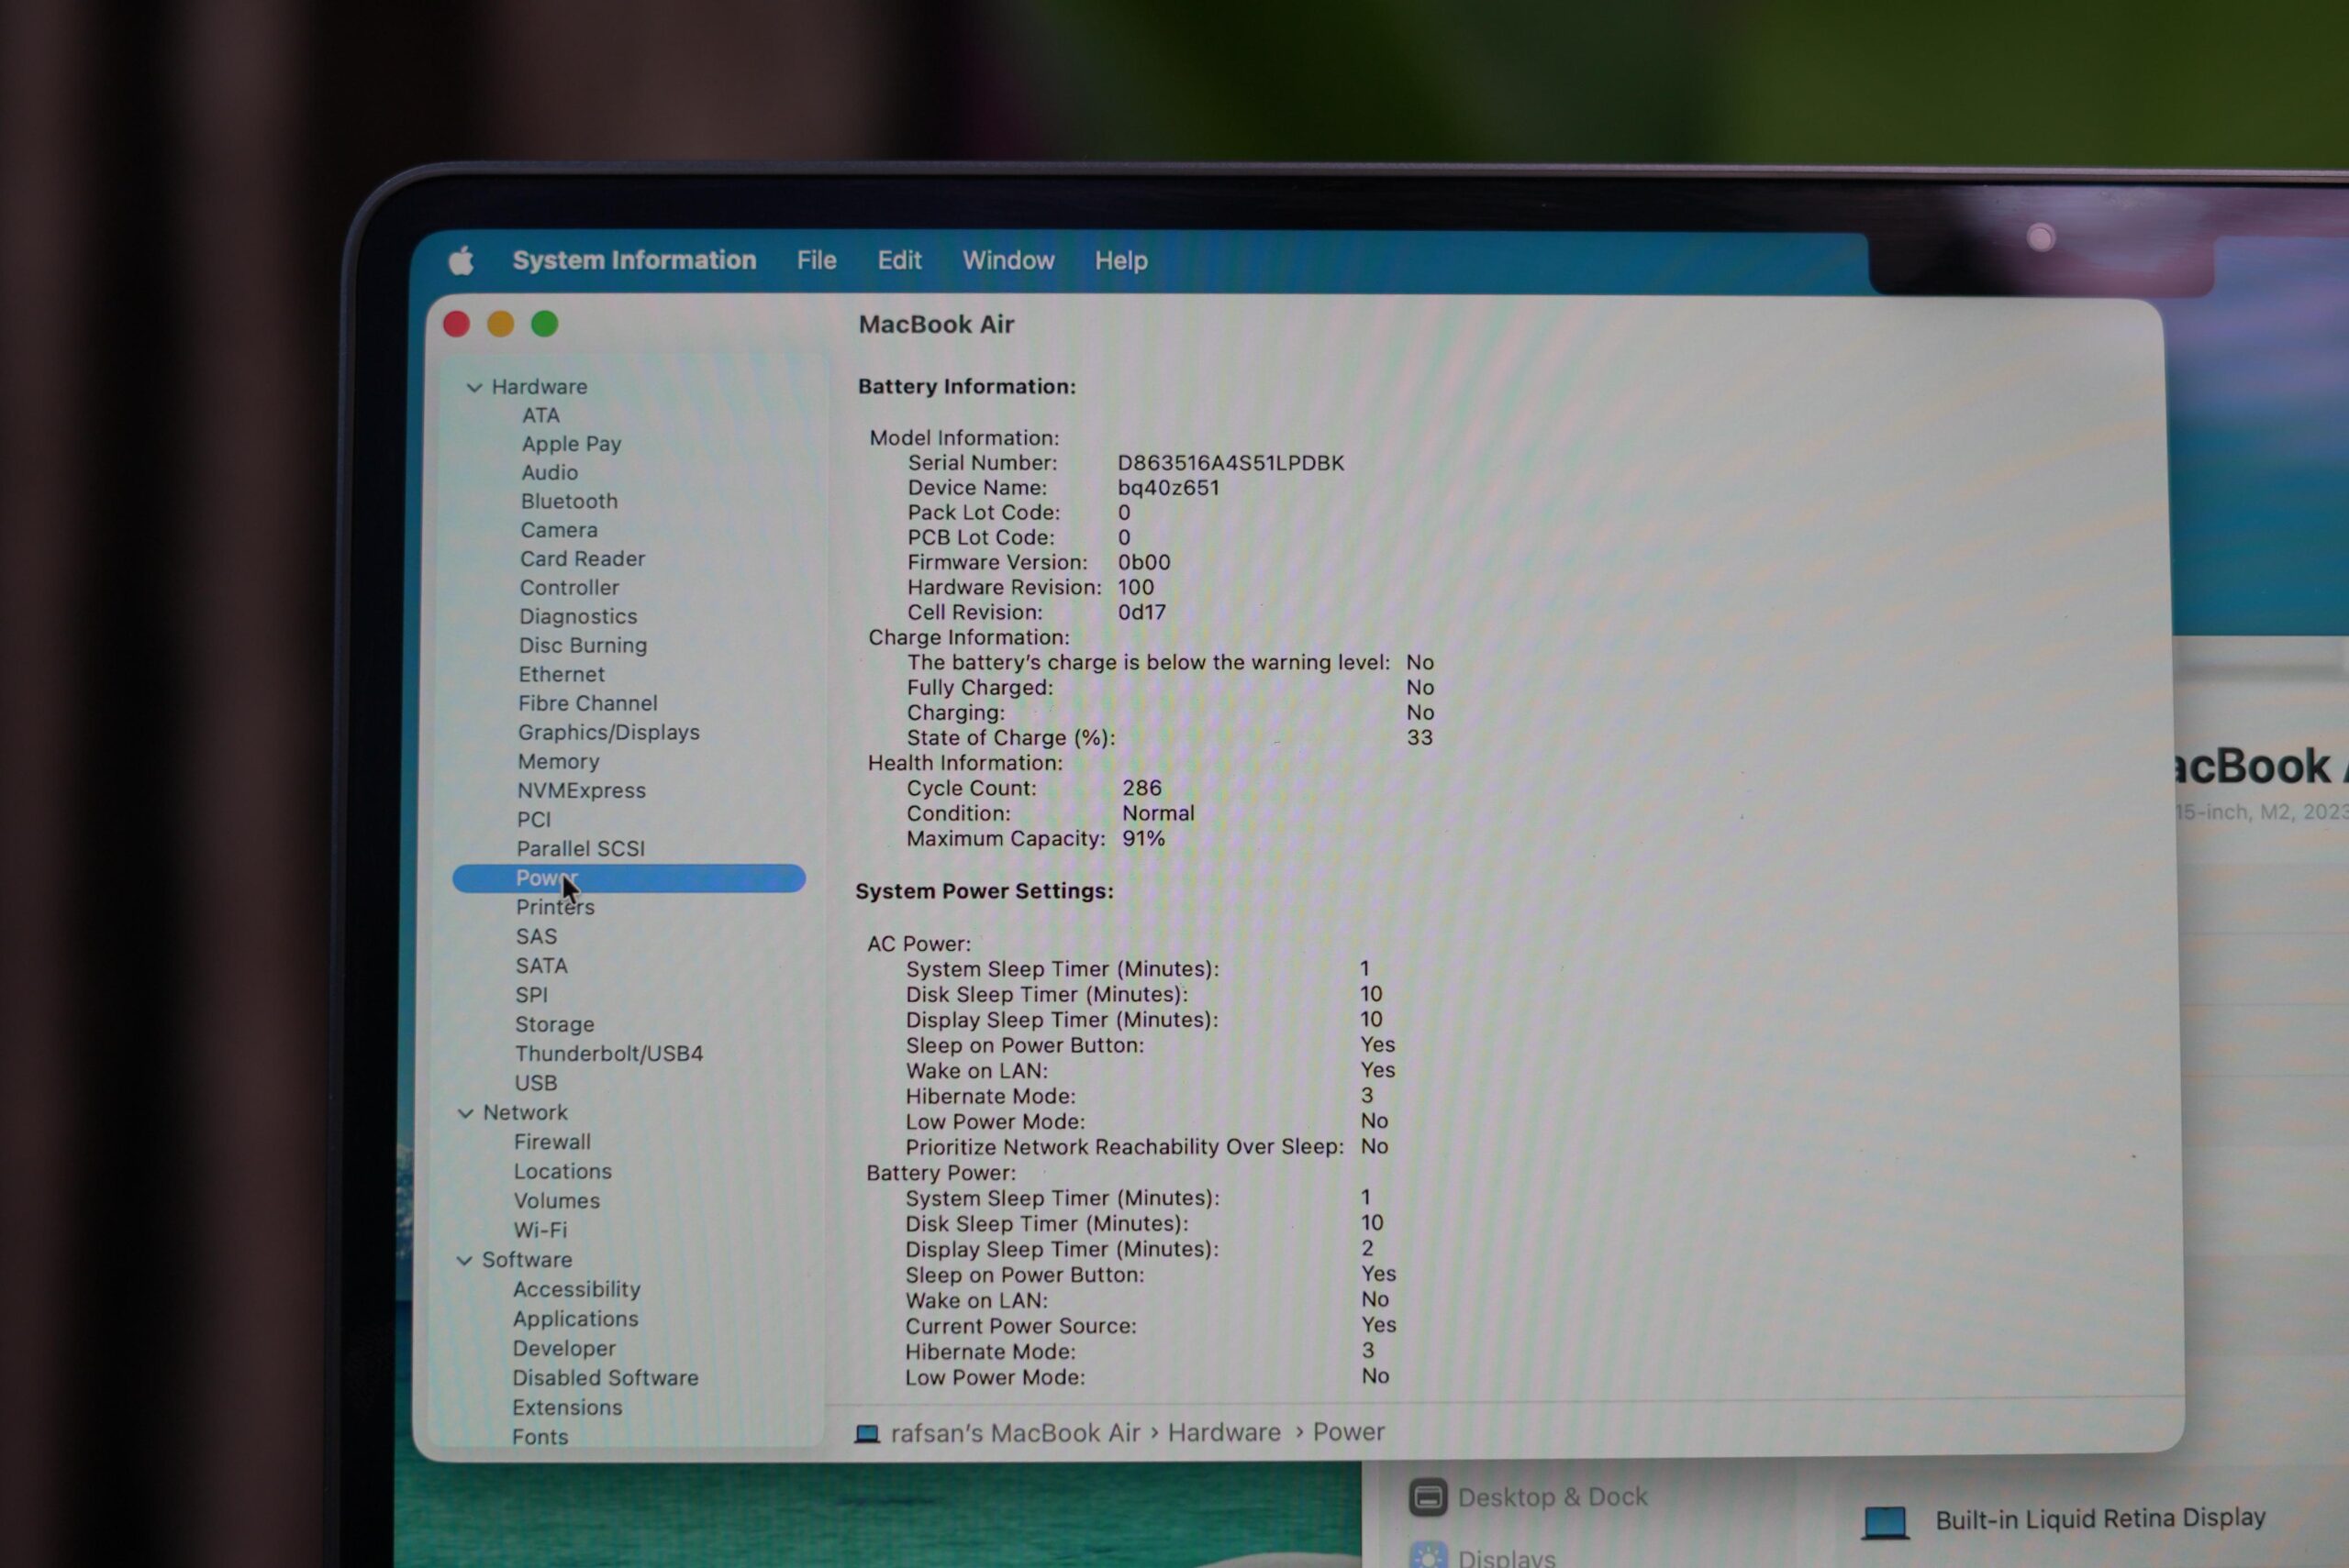Select Fonts under Software
This screenshot has height=1568, width=2349.
[x=540, y=1438]
